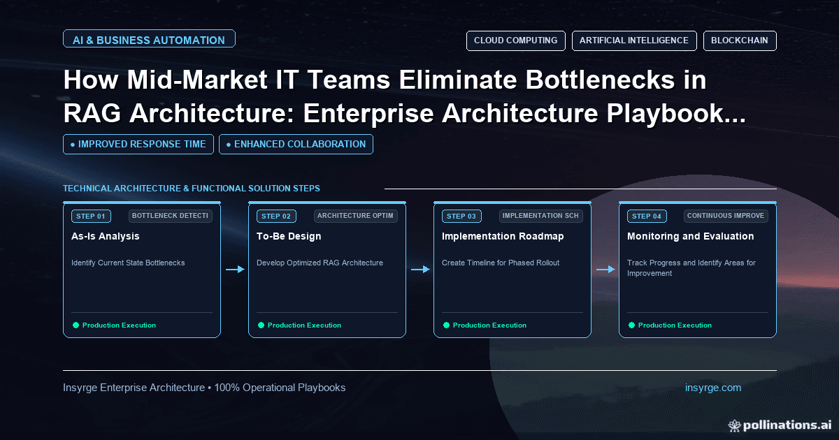
Task: Click the Enhanced Collaboration pill
Action: click(x=296, y=144)
